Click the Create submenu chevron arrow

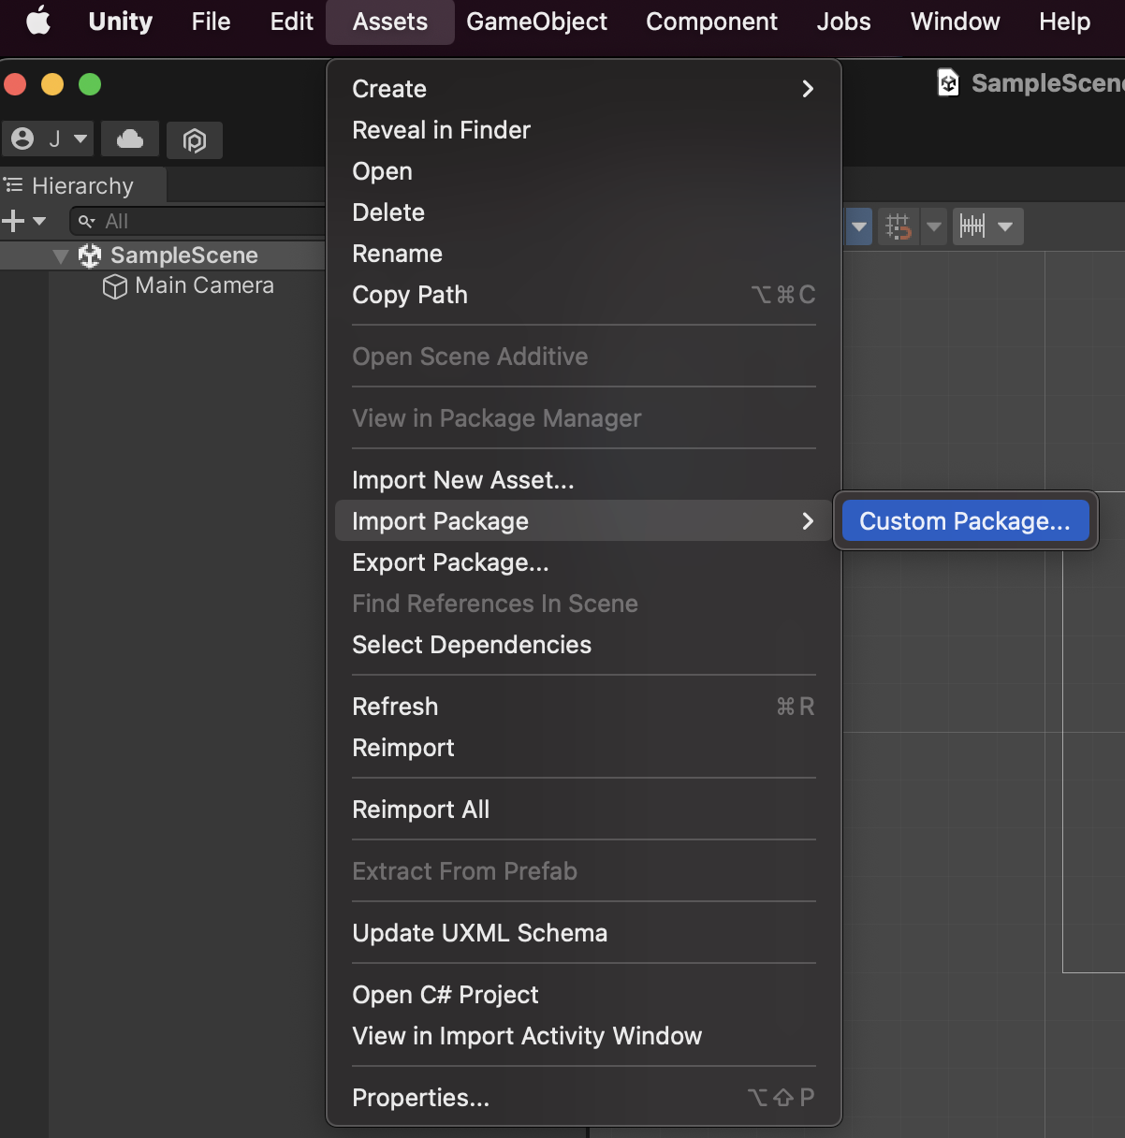point(808,89)
